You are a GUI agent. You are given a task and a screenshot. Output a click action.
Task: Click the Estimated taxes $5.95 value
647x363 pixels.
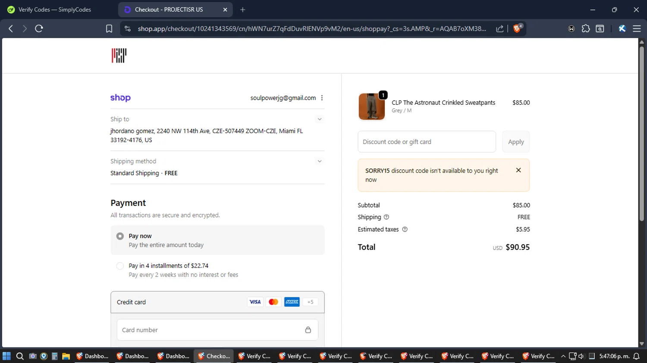(x=523, y=229)
